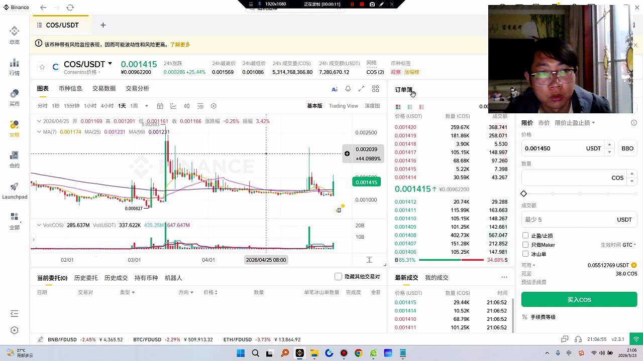
Task: Open the chart layout grid icon
Action: pos(375,89)
